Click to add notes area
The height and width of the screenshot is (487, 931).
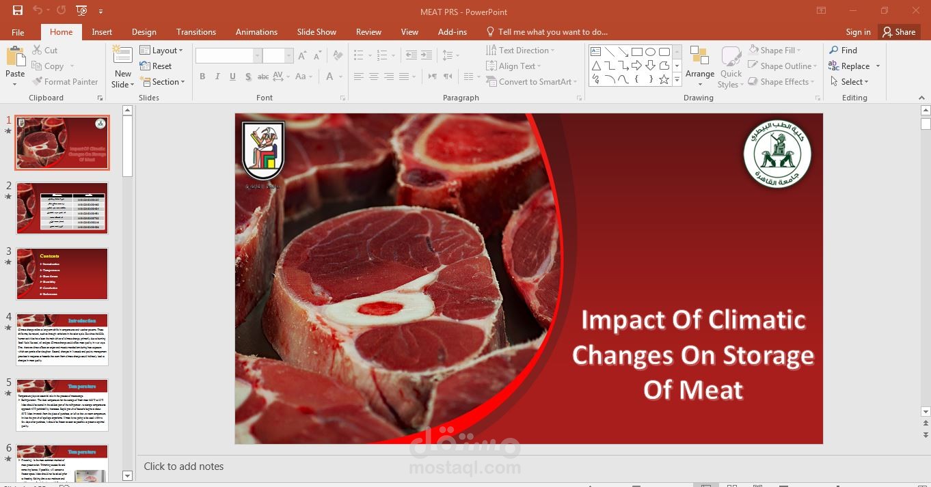[x=184, y=467]
